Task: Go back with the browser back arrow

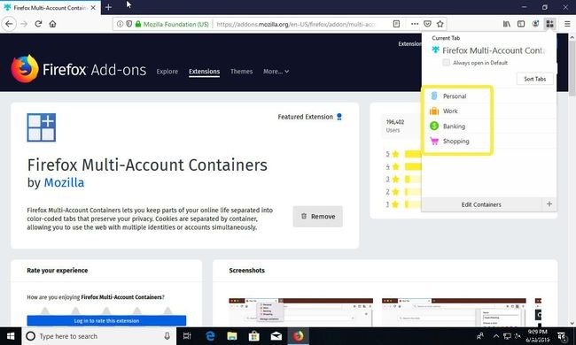Action: pyautogui.click(x=9, y=24)
